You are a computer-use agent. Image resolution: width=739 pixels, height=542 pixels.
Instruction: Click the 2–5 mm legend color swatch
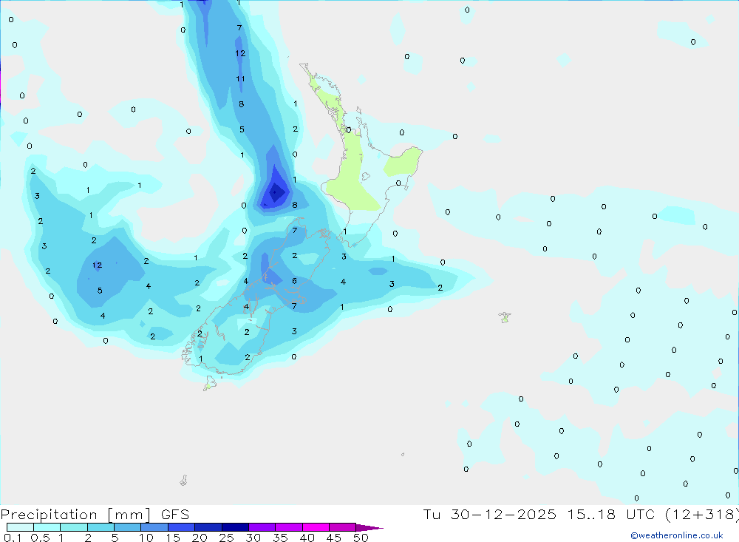pyautogui.click(x=101, y=527)
